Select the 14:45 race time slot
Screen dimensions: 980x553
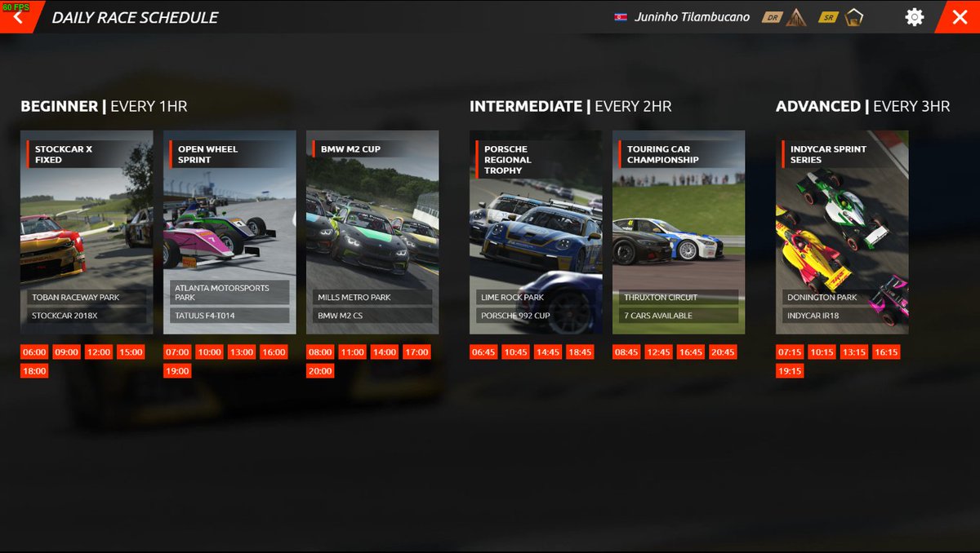(547, 352)
